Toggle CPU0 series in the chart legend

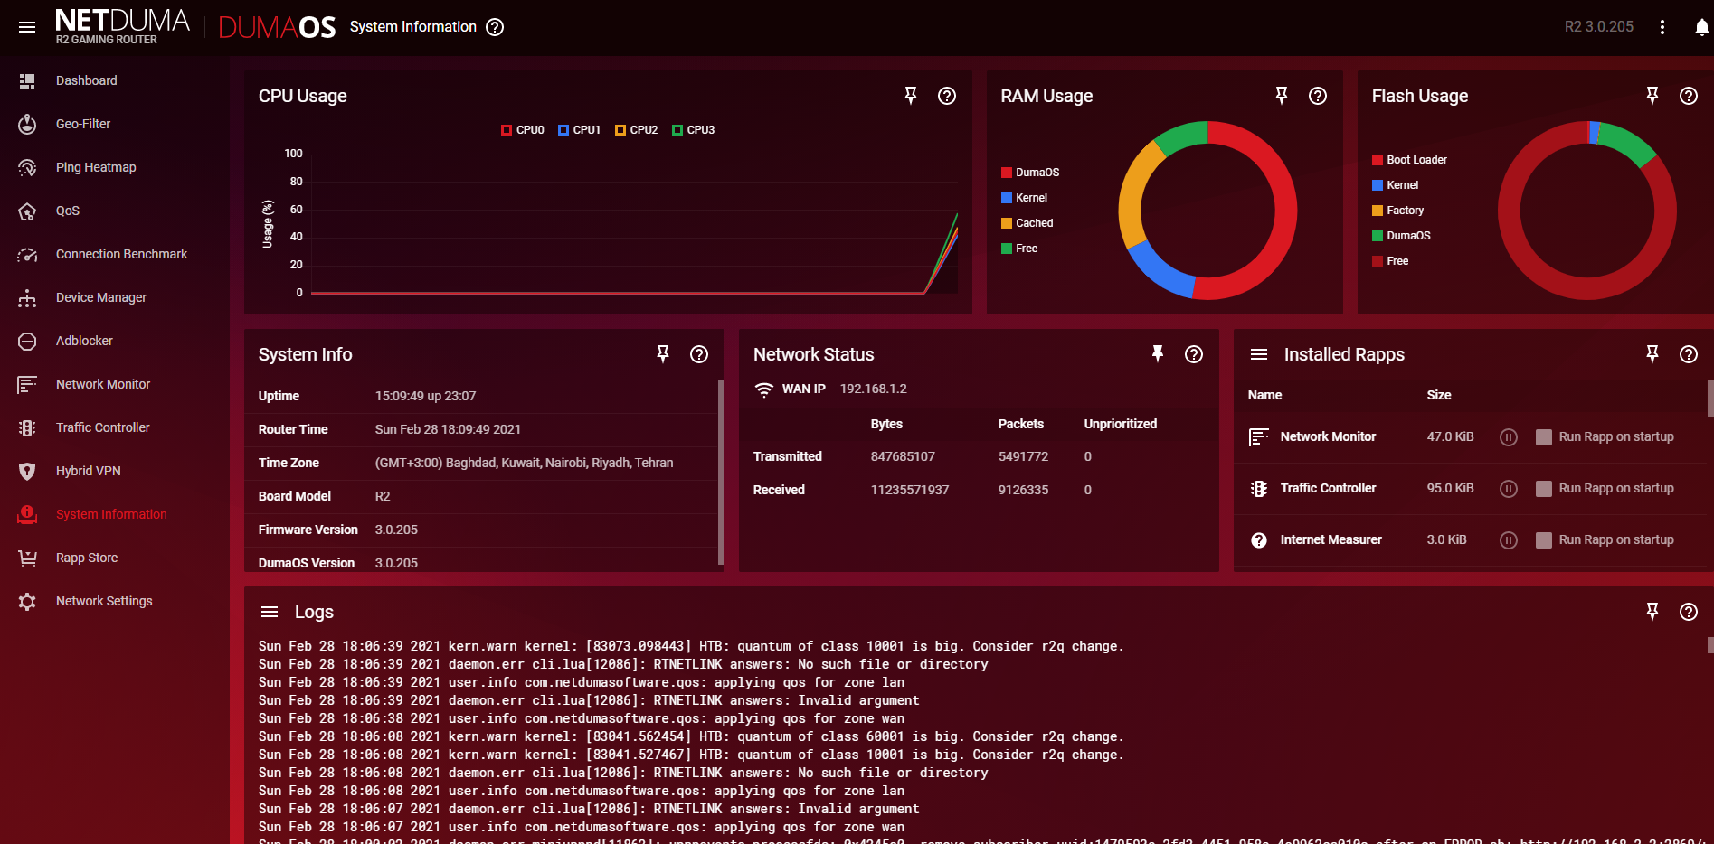[523, 130]
